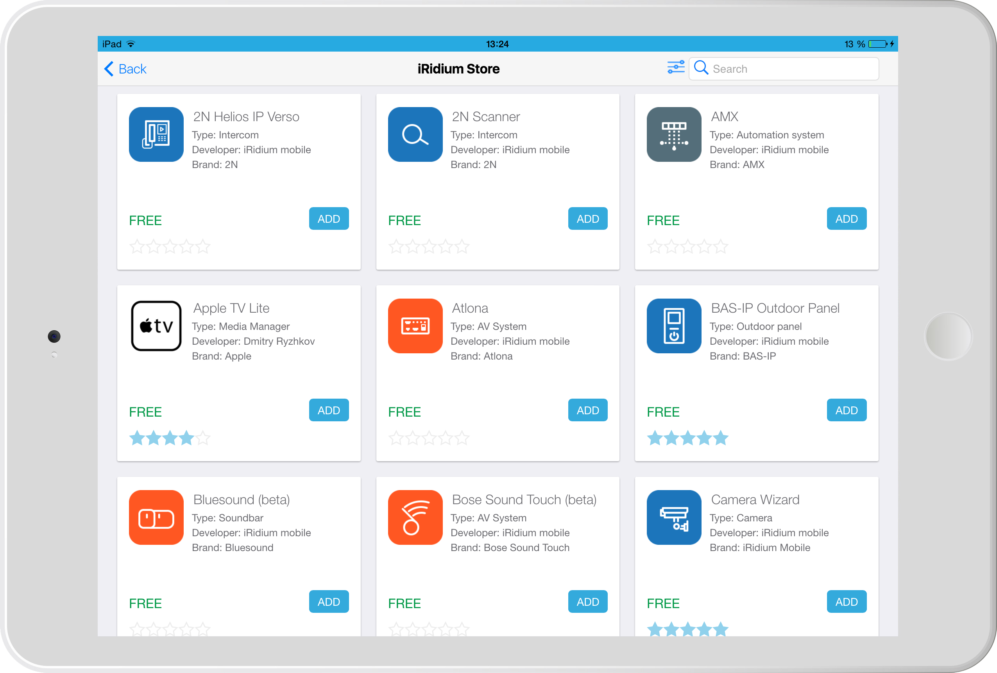The width and height of the screenshot is (997, 673).
Task: Click Brand: Bose Sound Touch text
Action: point(510,547)
